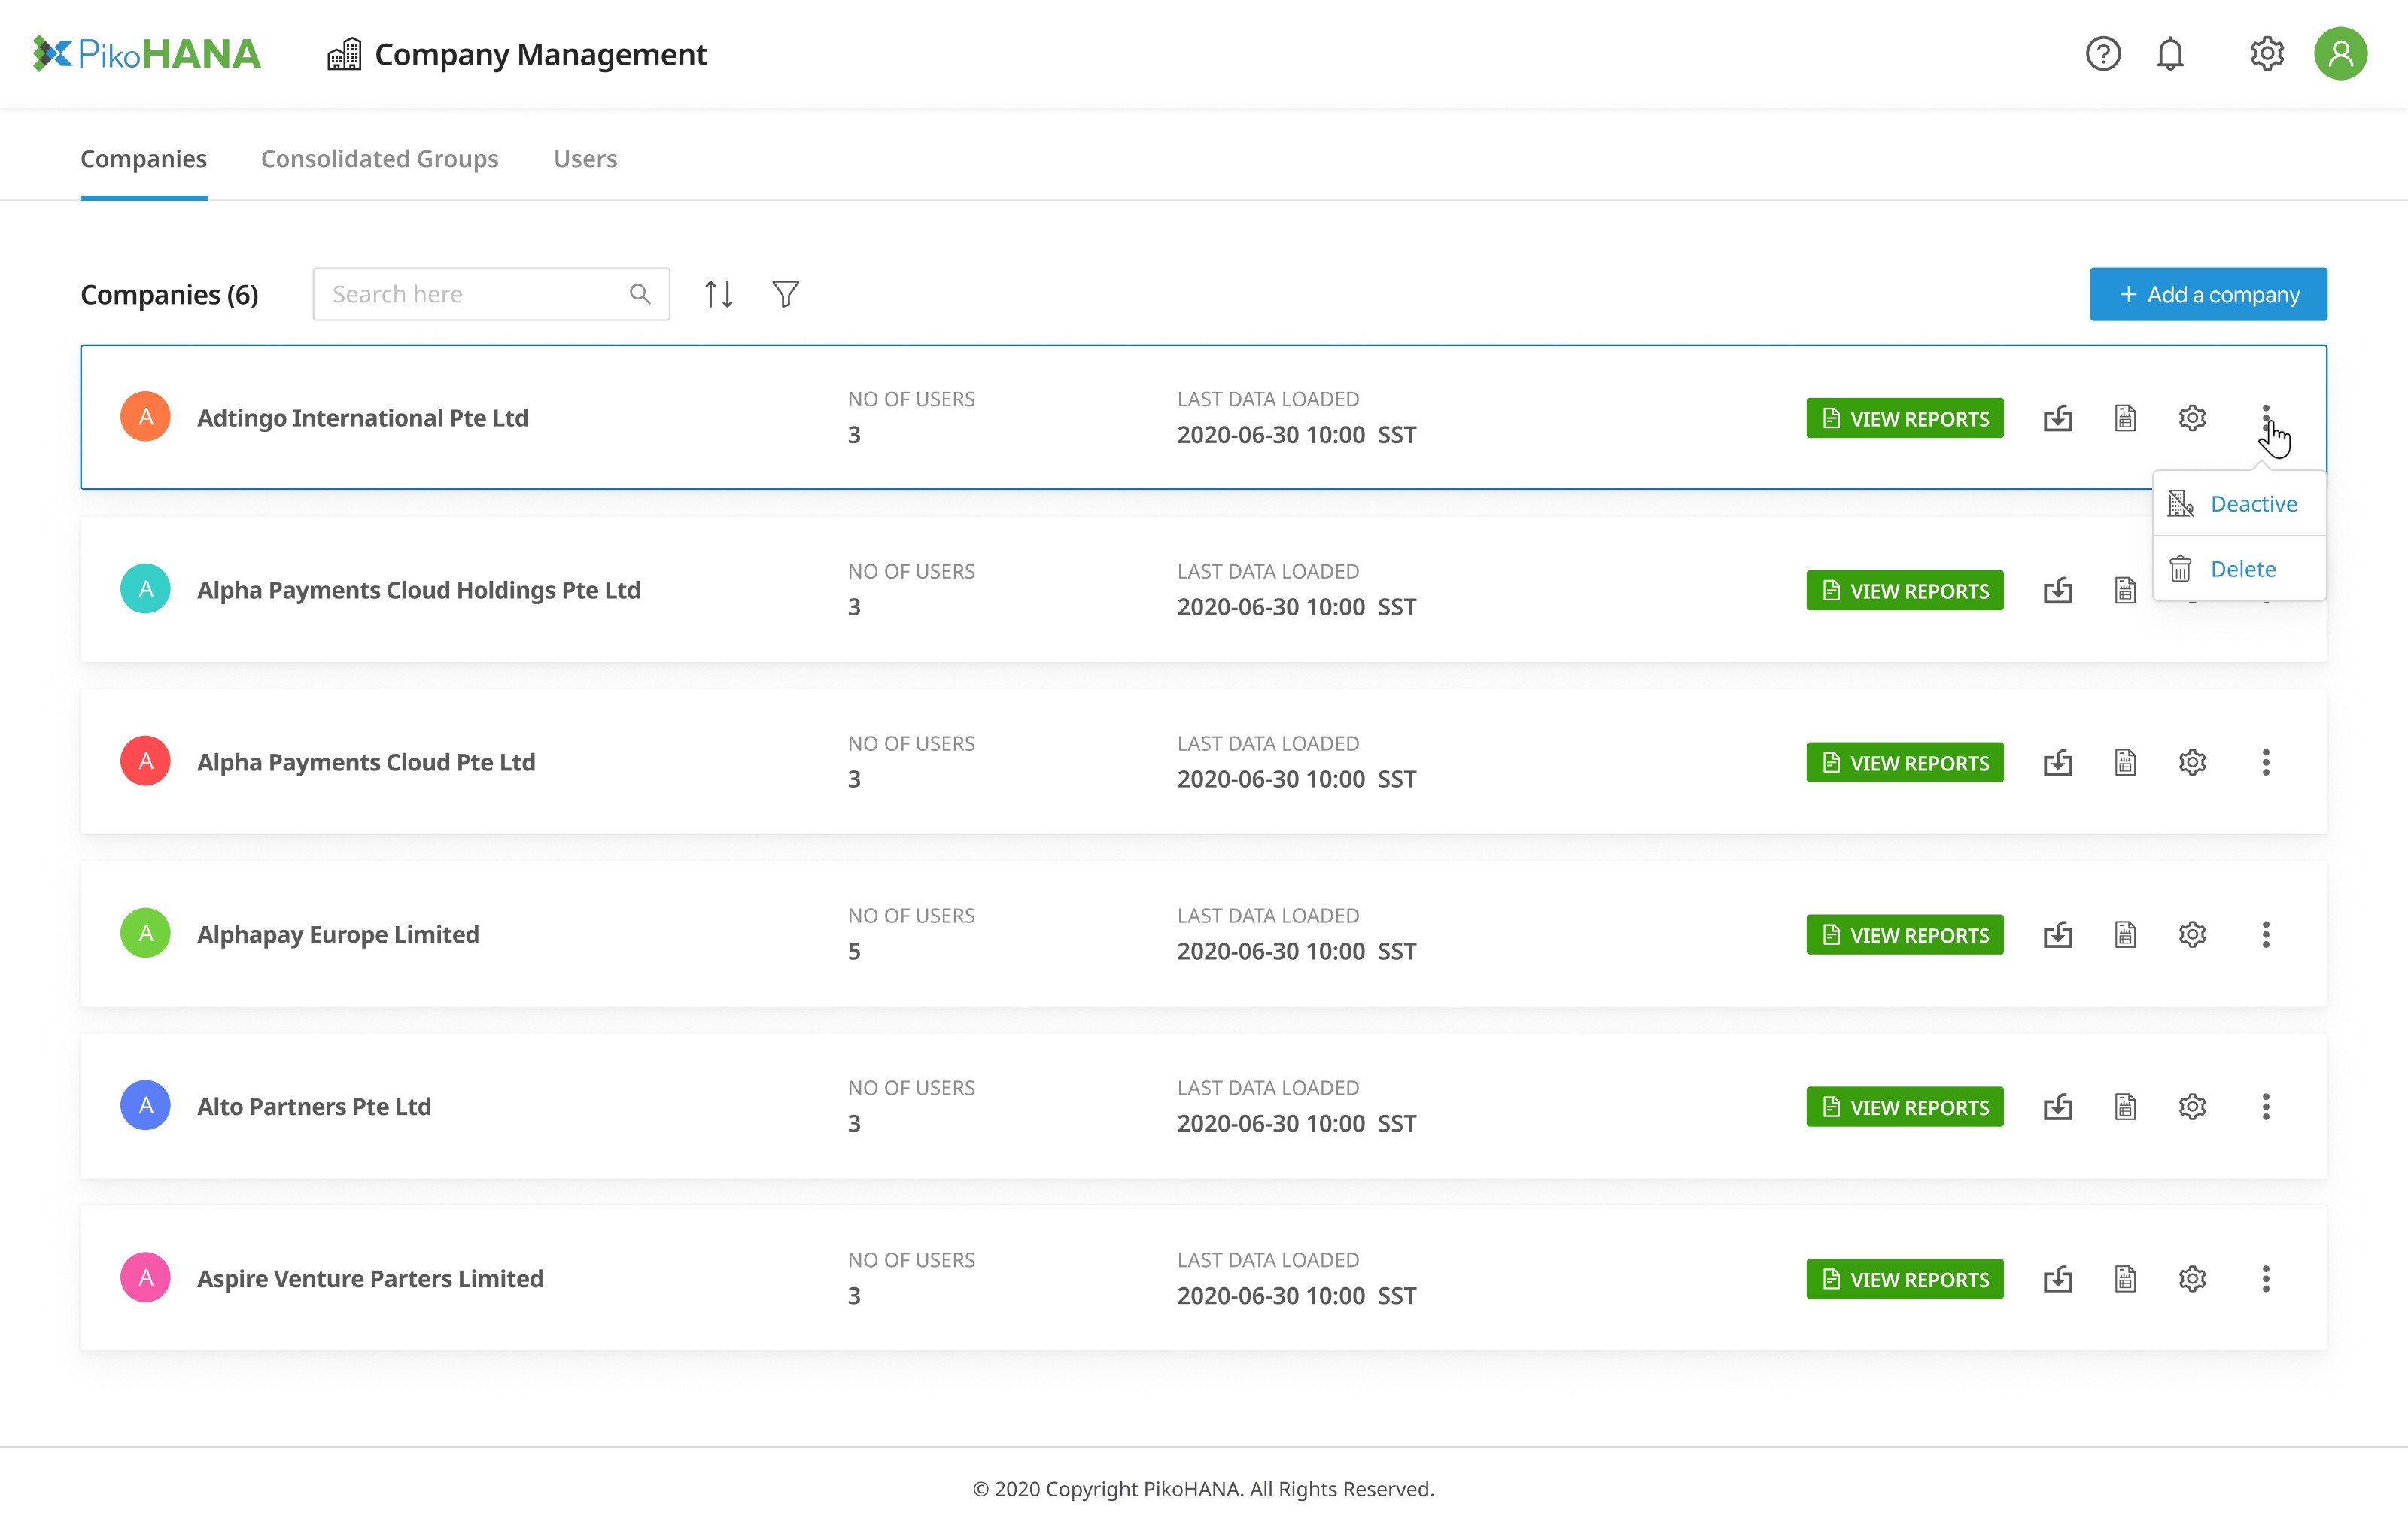Image resolution: width=2408 pixels, height=1528 pixels.
Task: Open the help question mark icon
Action: 2103,54
